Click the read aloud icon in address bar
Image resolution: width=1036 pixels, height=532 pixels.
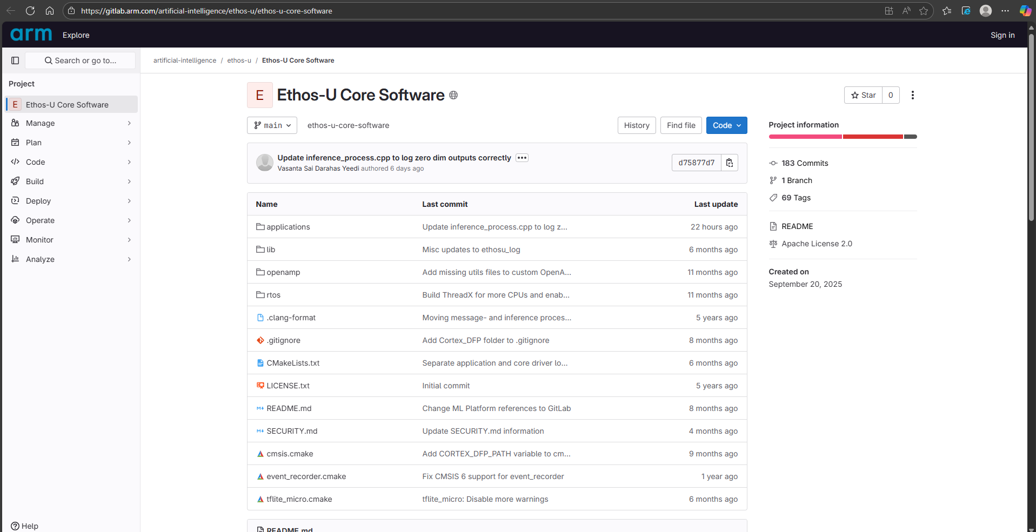coord(906,11)
